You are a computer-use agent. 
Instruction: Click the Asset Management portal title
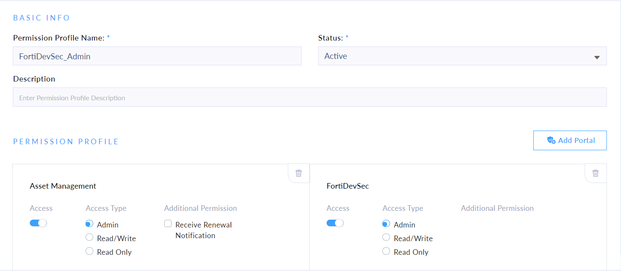point(63,186)
